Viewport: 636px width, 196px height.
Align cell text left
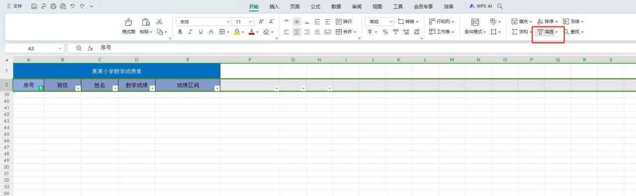(287, 32)
